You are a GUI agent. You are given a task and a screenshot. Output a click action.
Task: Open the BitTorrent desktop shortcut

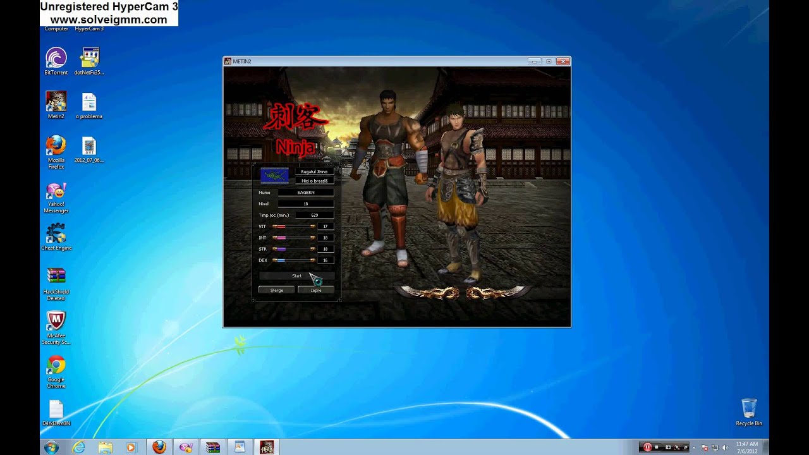(56, 58)
